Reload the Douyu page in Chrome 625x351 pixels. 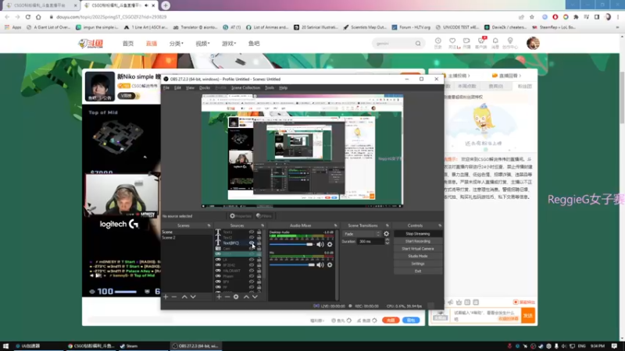point(28,17)
